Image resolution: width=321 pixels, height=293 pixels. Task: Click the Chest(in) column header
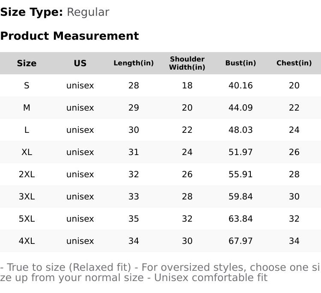coord(294,63)
